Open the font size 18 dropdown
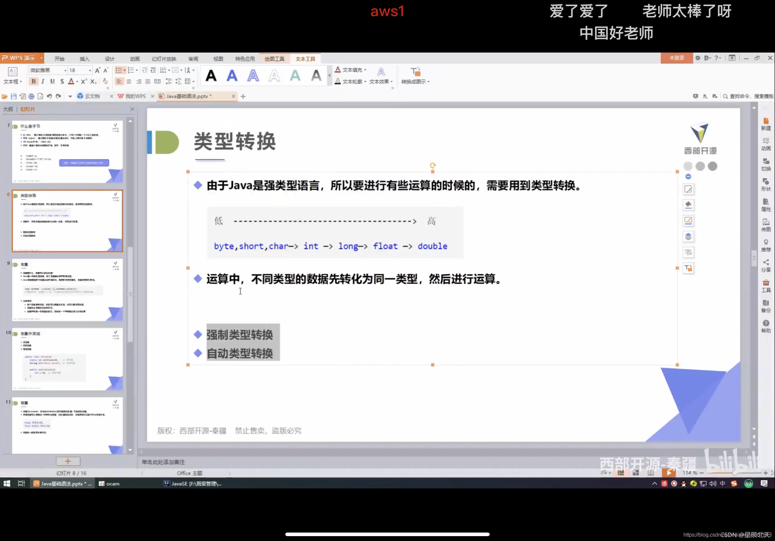Screen dimensions: 775x541 click(90, 70)
